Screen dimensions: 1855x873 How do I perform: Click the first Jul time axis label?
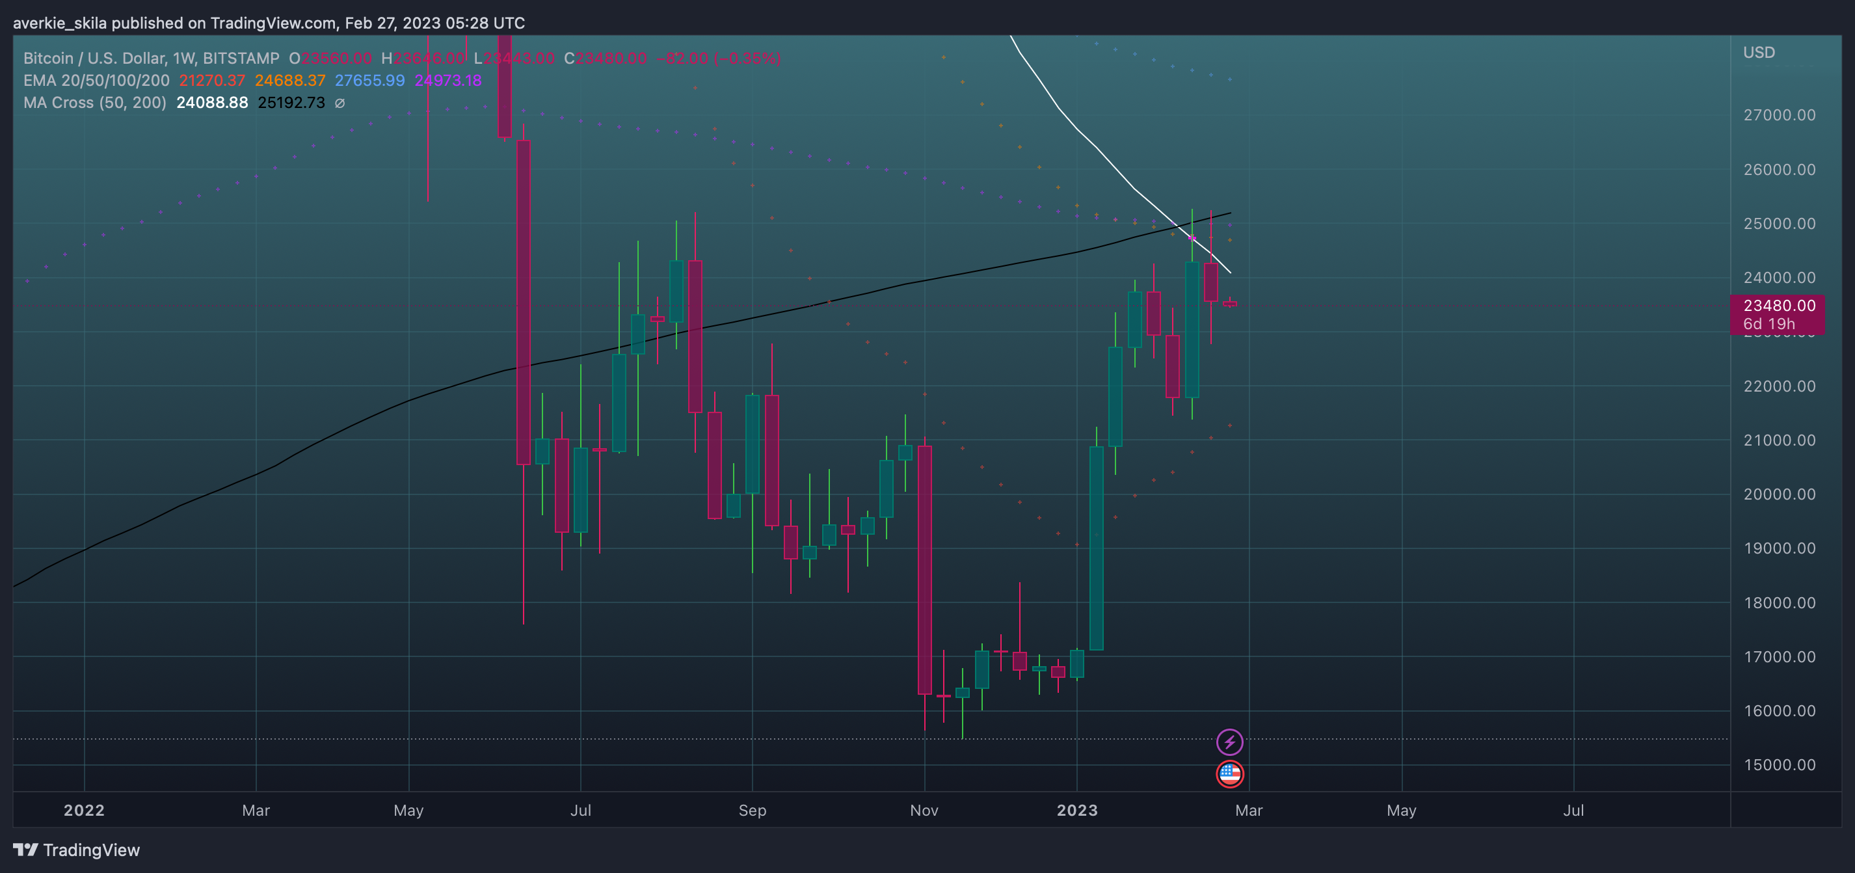point(580,811)
